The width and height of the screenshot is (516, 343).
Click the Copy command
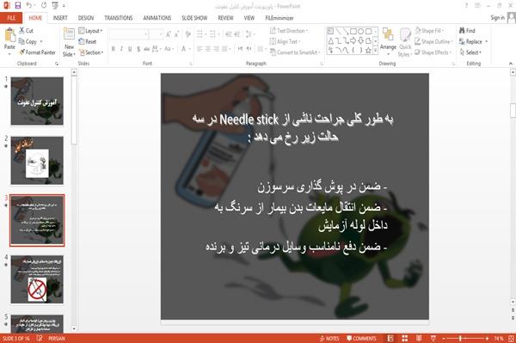28,41
